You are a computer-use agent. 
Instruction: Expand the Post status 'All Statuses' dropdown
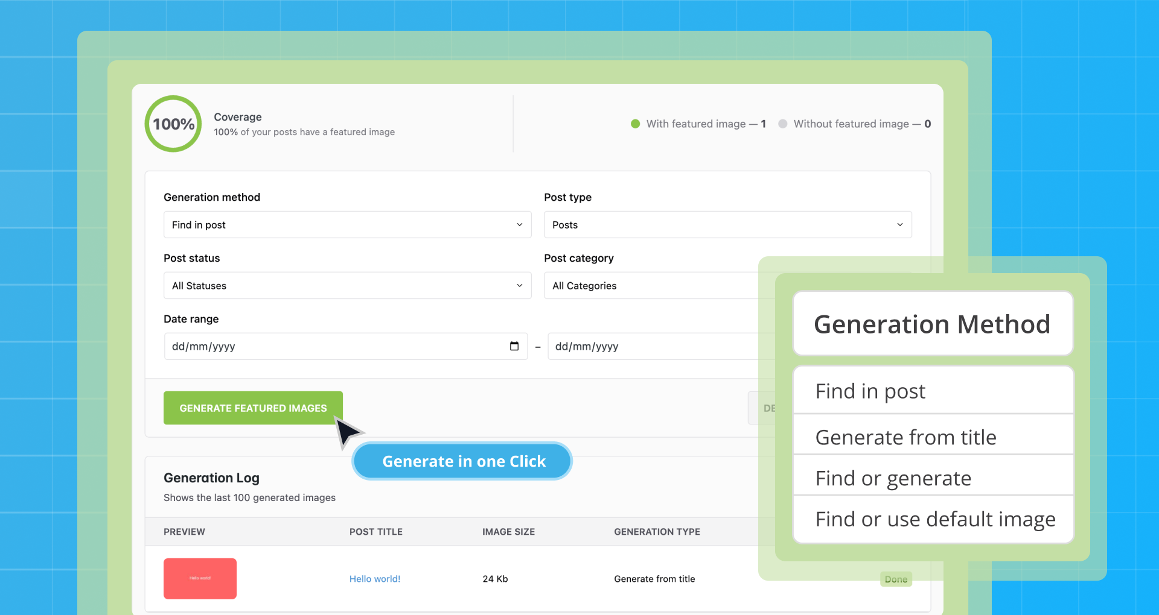(347, 285)
